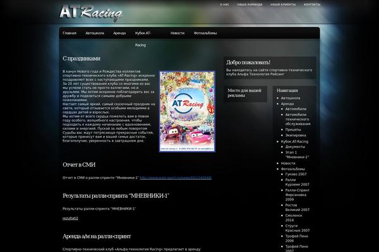Open 'Ралли Курземе 2007' album link
The height and width of the screenshot is (252, 379).
point(298,182)
